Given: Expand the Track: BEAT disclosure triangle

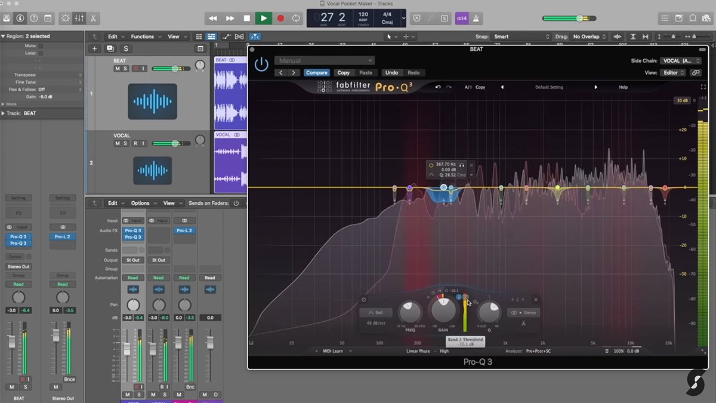Looking at the screenshot, I should pyautogui.click(x=3, y=113).
